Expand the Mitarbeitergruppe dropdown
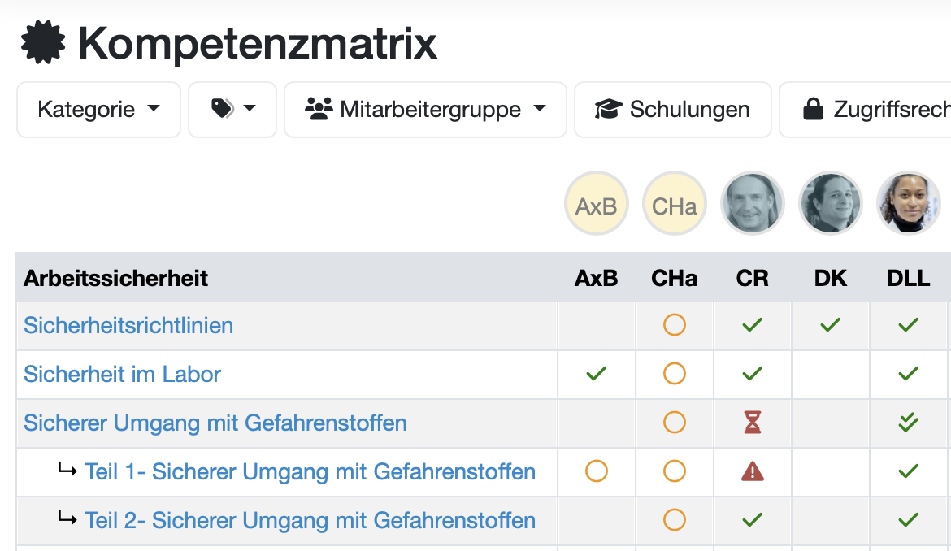Screen dimensions: 951x551 pos(425,109)
